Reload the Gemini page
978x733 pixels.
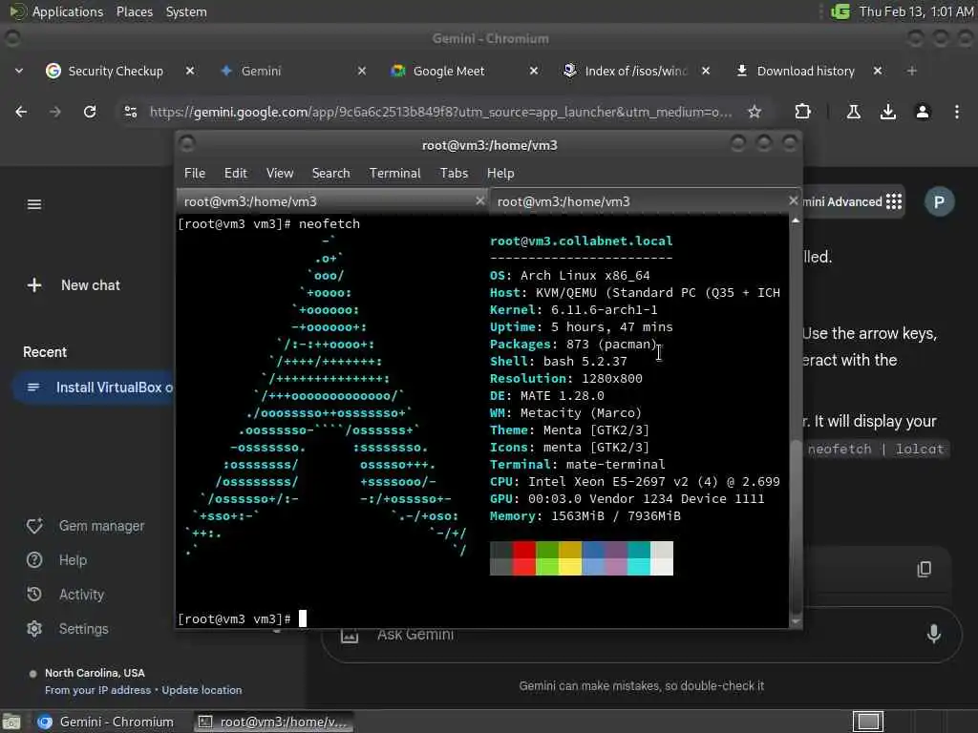(90, 112)
